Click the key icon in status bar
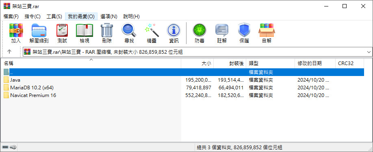This screenshot has width=373, height=152. pos(13,147)
